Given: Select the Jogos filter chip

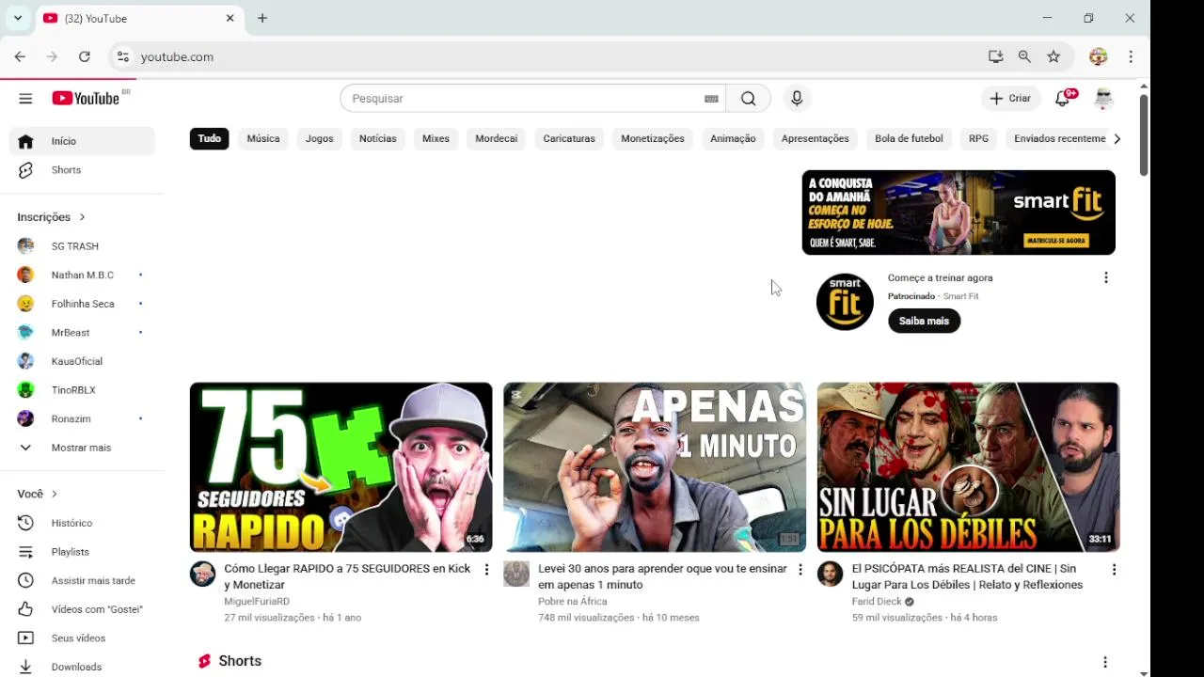Looking at the screenshot, I should 320,139.
